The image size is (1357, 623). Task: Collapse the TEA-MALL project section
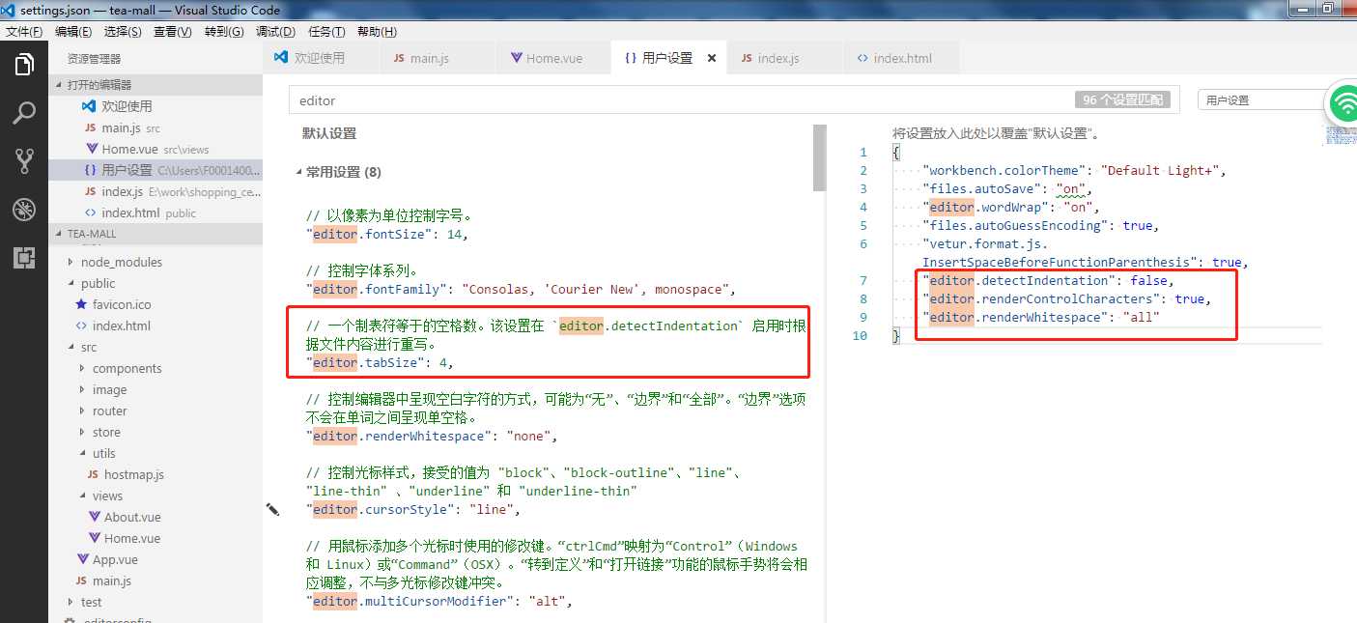pos(155,234)
